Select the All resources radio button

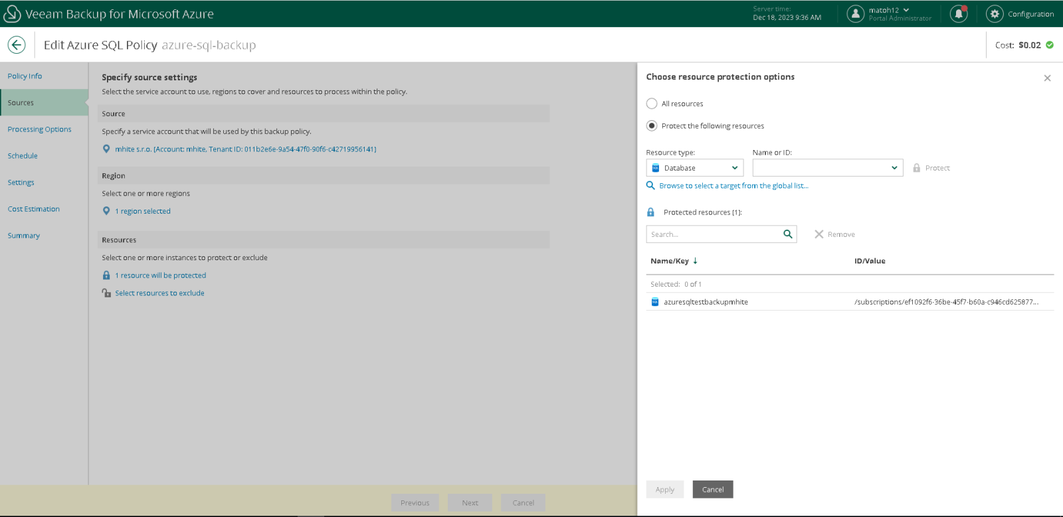coord(652,104)
